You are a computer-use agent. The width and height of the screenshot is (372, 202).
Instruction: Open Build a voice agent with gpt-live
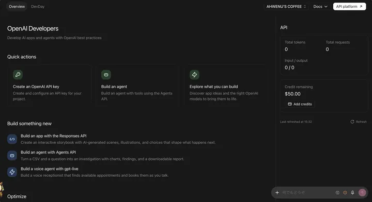coord(50,169)
